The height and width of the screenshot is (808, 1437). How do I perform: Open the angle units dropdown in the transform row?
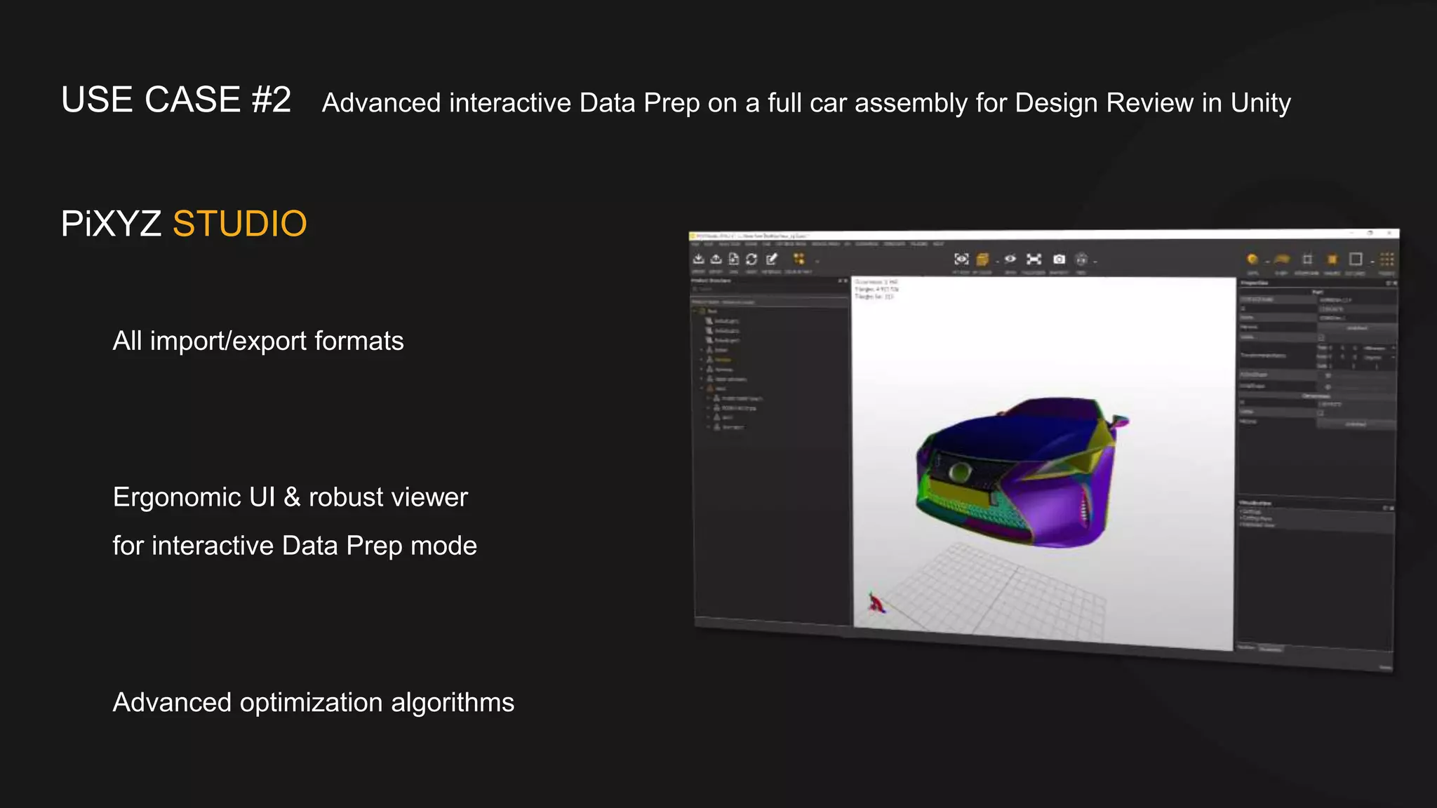click(x=1378, y=358)
